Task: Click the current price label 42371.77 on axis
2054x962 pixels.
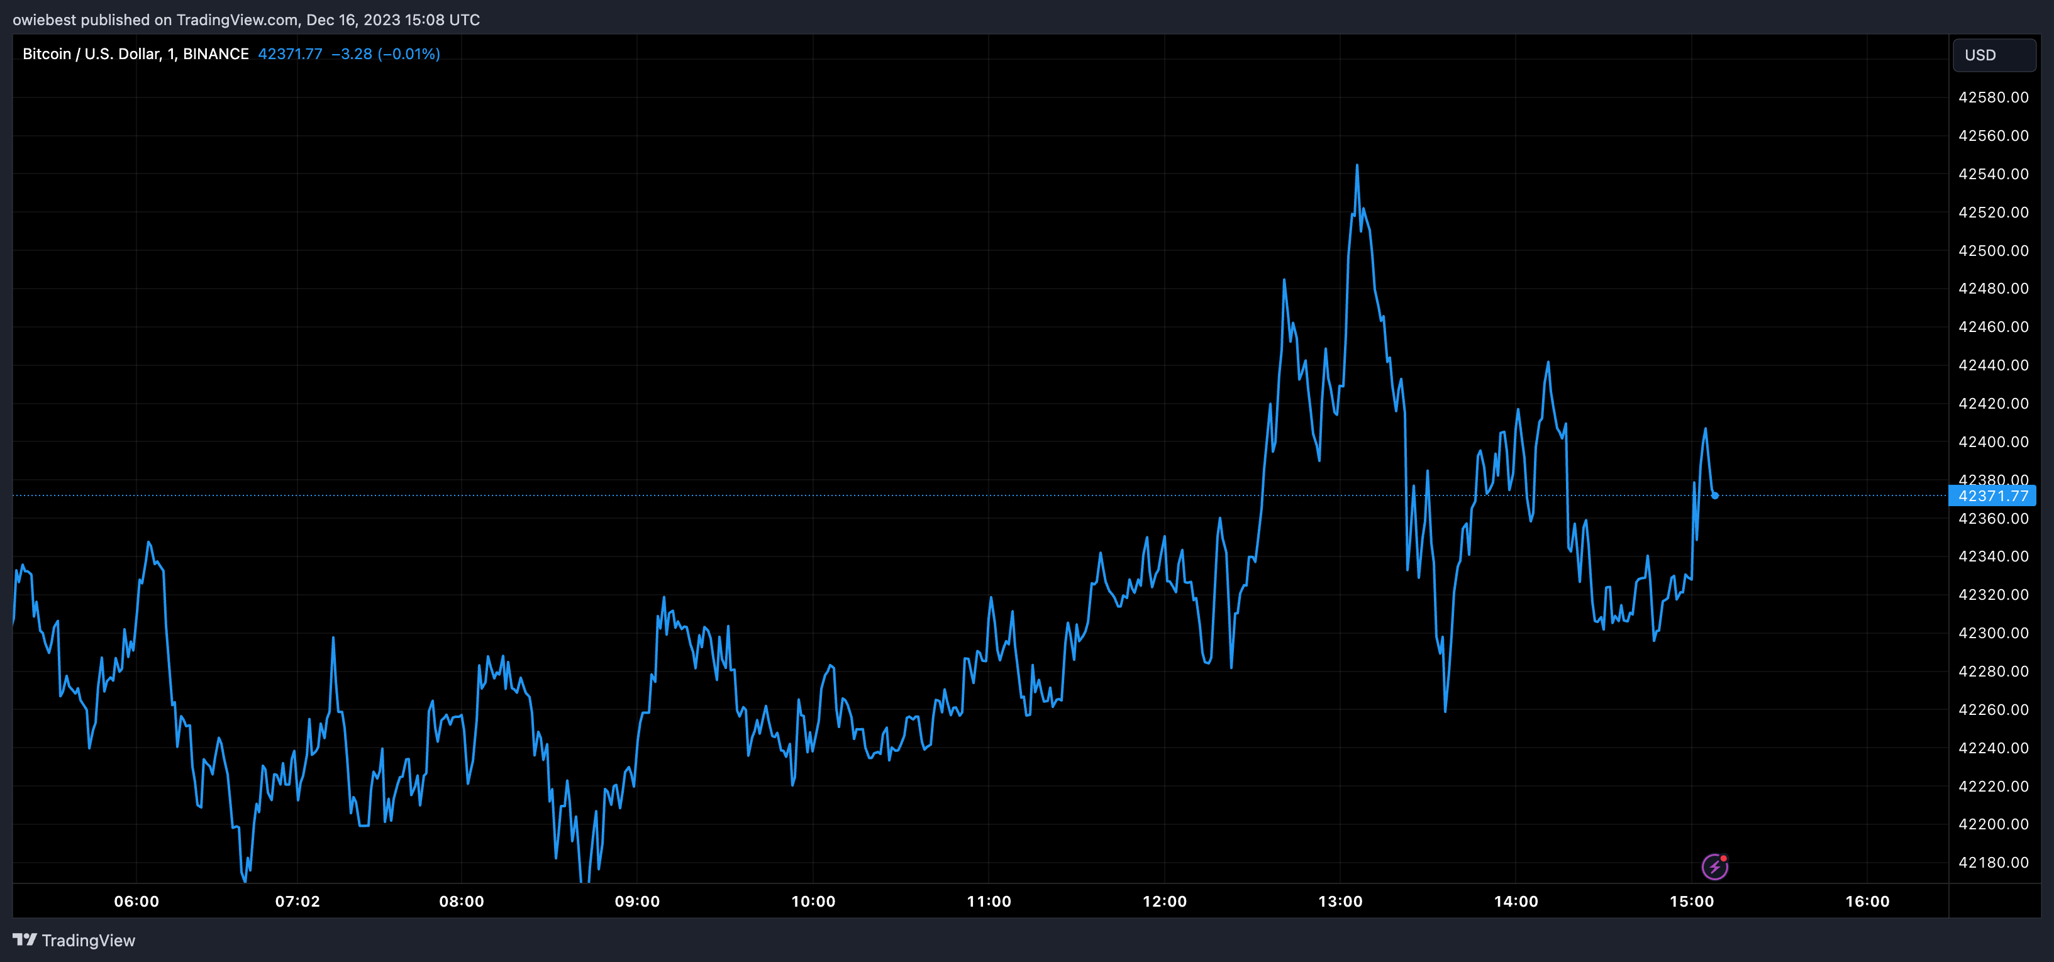Action: click(x=1992, y=495)
